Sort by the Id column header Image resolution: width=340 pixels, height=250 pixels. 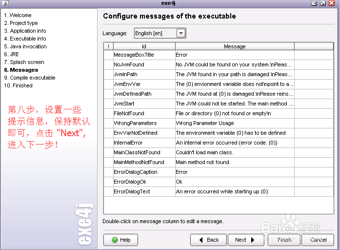pos(144,46)
